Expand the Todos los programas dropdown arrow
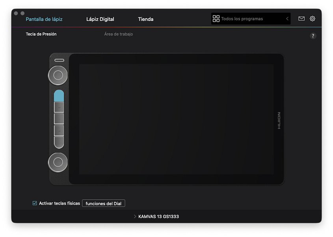 pyautogui.click(x=287, y=19)
